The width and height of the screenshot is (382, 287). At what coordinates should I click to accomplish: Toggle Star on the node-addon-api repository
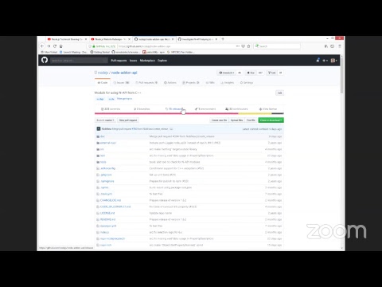click(x=251, y=73)
